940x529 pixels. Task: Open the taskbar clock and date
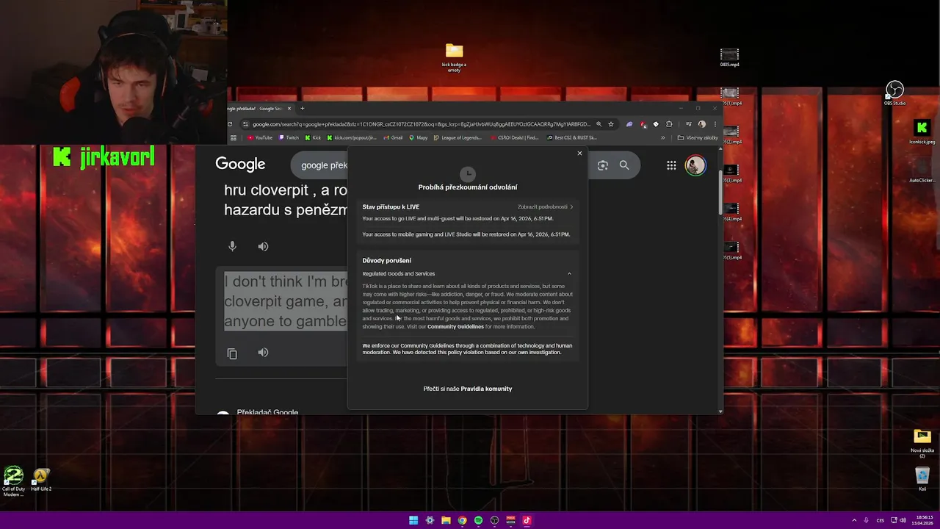click(923, 520)
